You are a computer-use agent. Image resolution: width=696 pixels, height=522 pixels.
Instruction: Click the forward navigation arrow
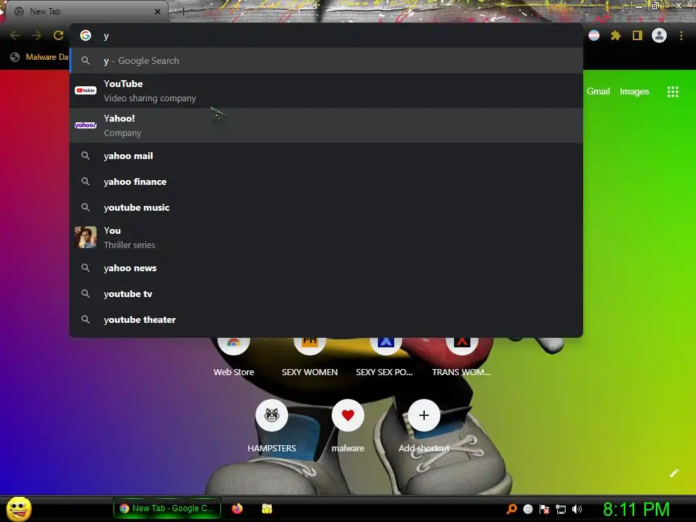point(37,35)
